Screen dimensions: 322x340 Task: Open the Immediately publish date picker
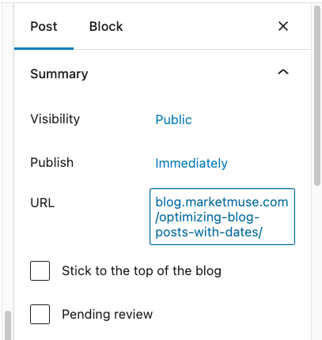coord(191,163)
